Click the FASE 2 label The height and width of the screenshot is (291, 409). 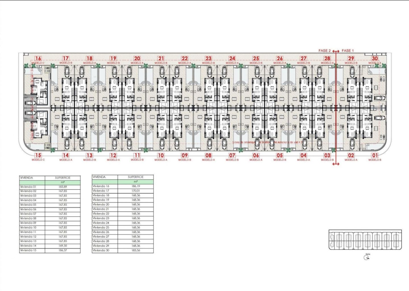[324, 51]
